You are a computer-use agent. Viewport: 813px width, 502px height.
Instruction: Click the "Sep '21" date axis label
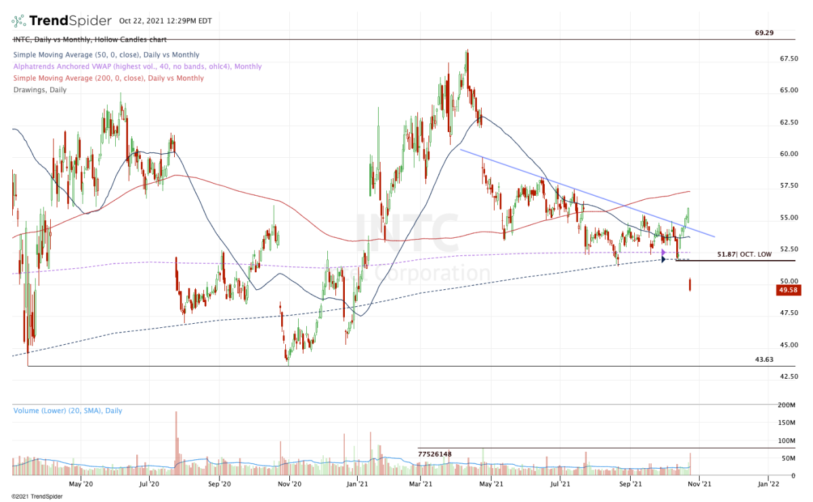click(631, 484)
